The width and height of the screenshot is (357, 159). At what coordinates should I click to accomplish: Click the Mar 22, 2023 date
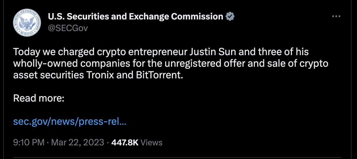tap(77, 142)
